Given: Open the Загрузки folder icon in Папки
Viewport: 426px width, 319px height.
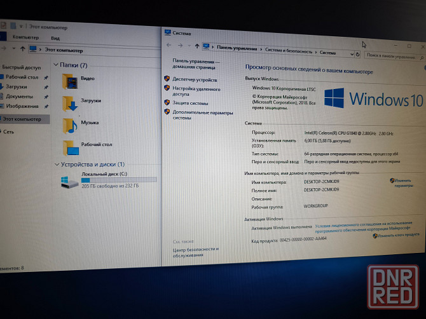Looking at the screenshot, I should pos(70,104).
